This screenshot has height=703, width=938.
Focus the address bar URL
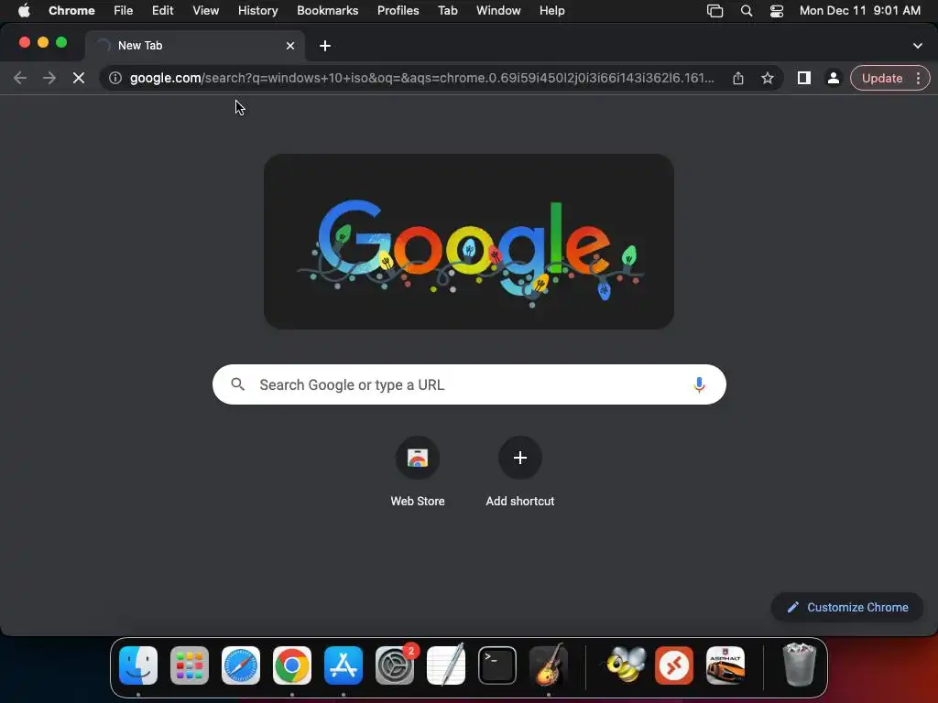(x=421, y=79)
